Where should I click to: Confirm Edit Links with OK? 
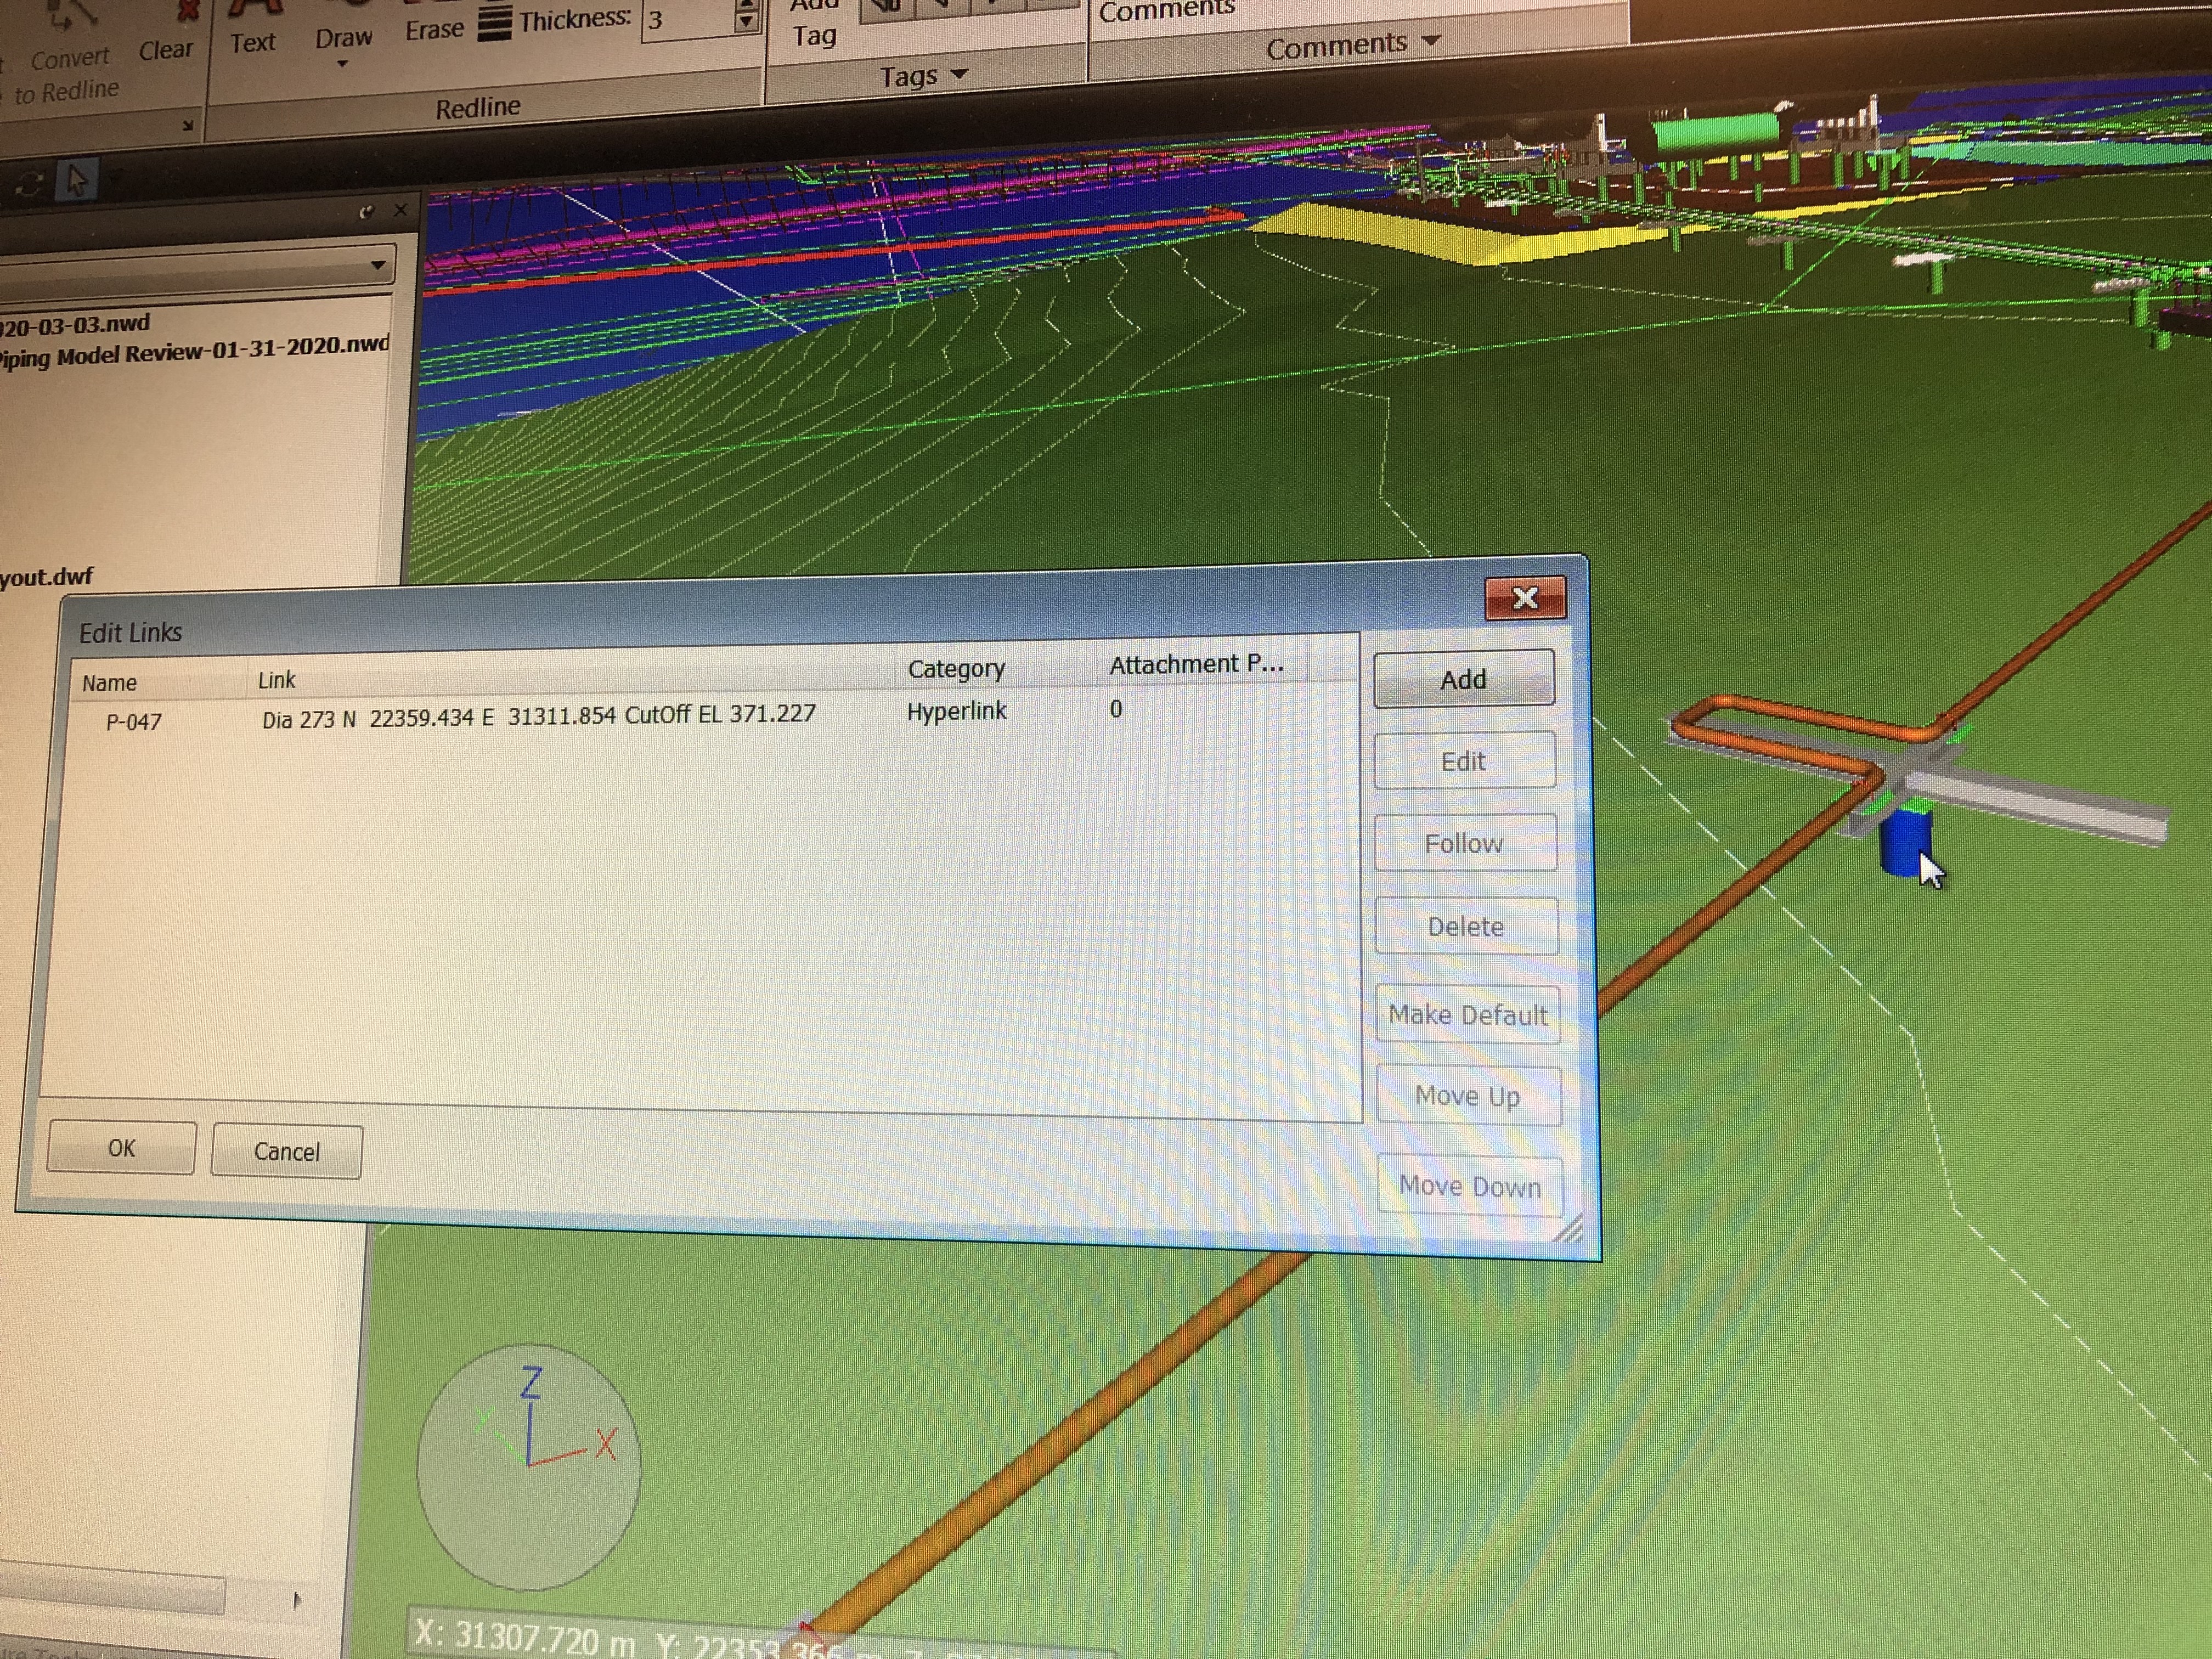pos(121,1147)
